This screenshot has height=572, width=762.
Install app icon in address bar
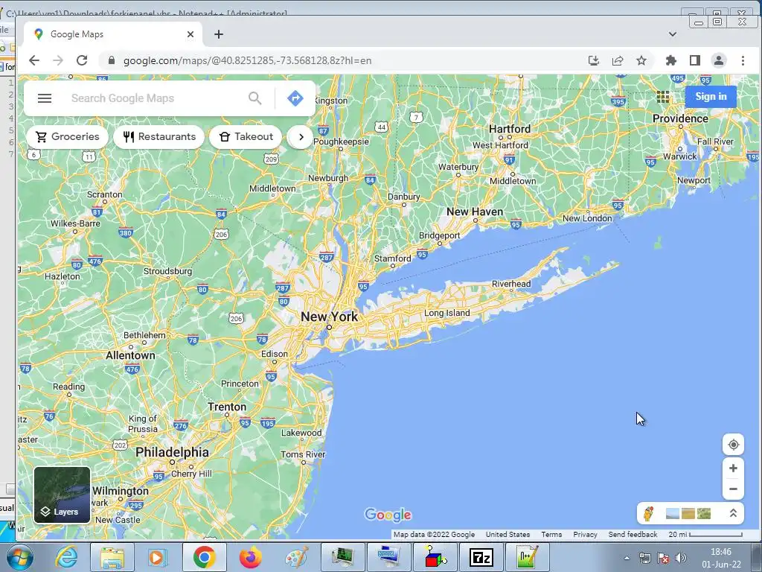593,60
